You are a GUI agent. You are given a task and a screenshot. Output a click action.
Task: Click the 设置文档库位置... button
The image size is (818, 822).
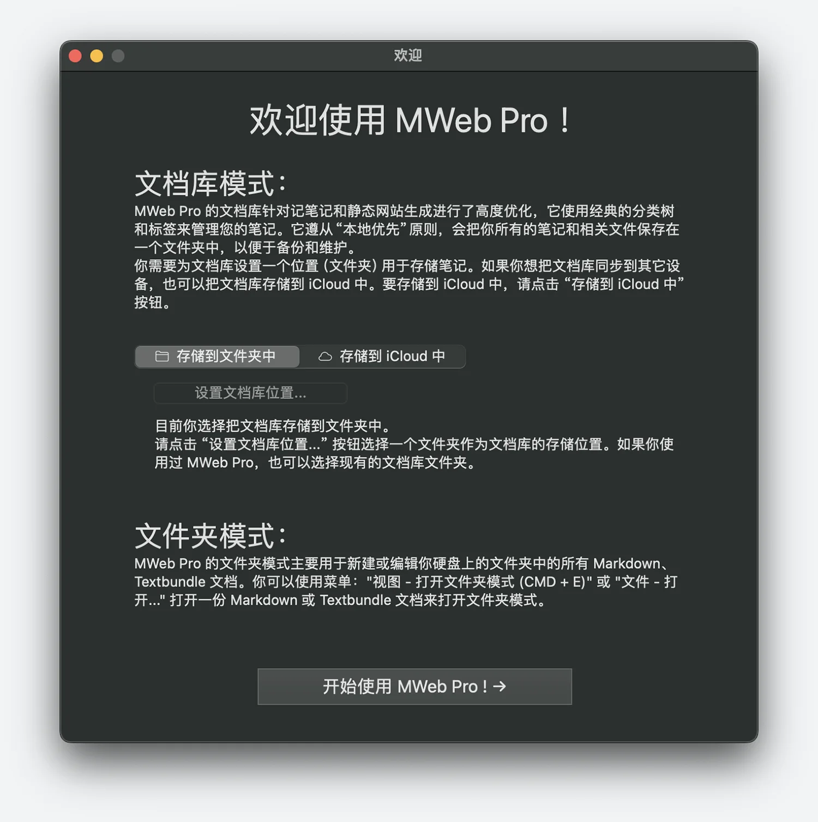pyautogui.click(x=250, y=393)
